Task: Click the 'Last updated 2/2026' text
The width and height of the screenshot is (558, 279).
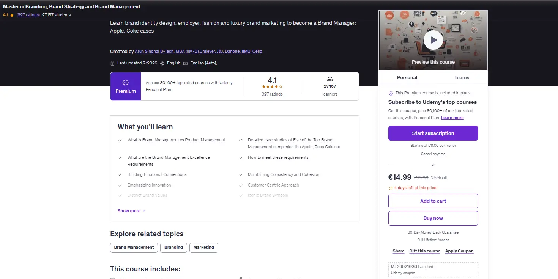Action: pos(137,63)
